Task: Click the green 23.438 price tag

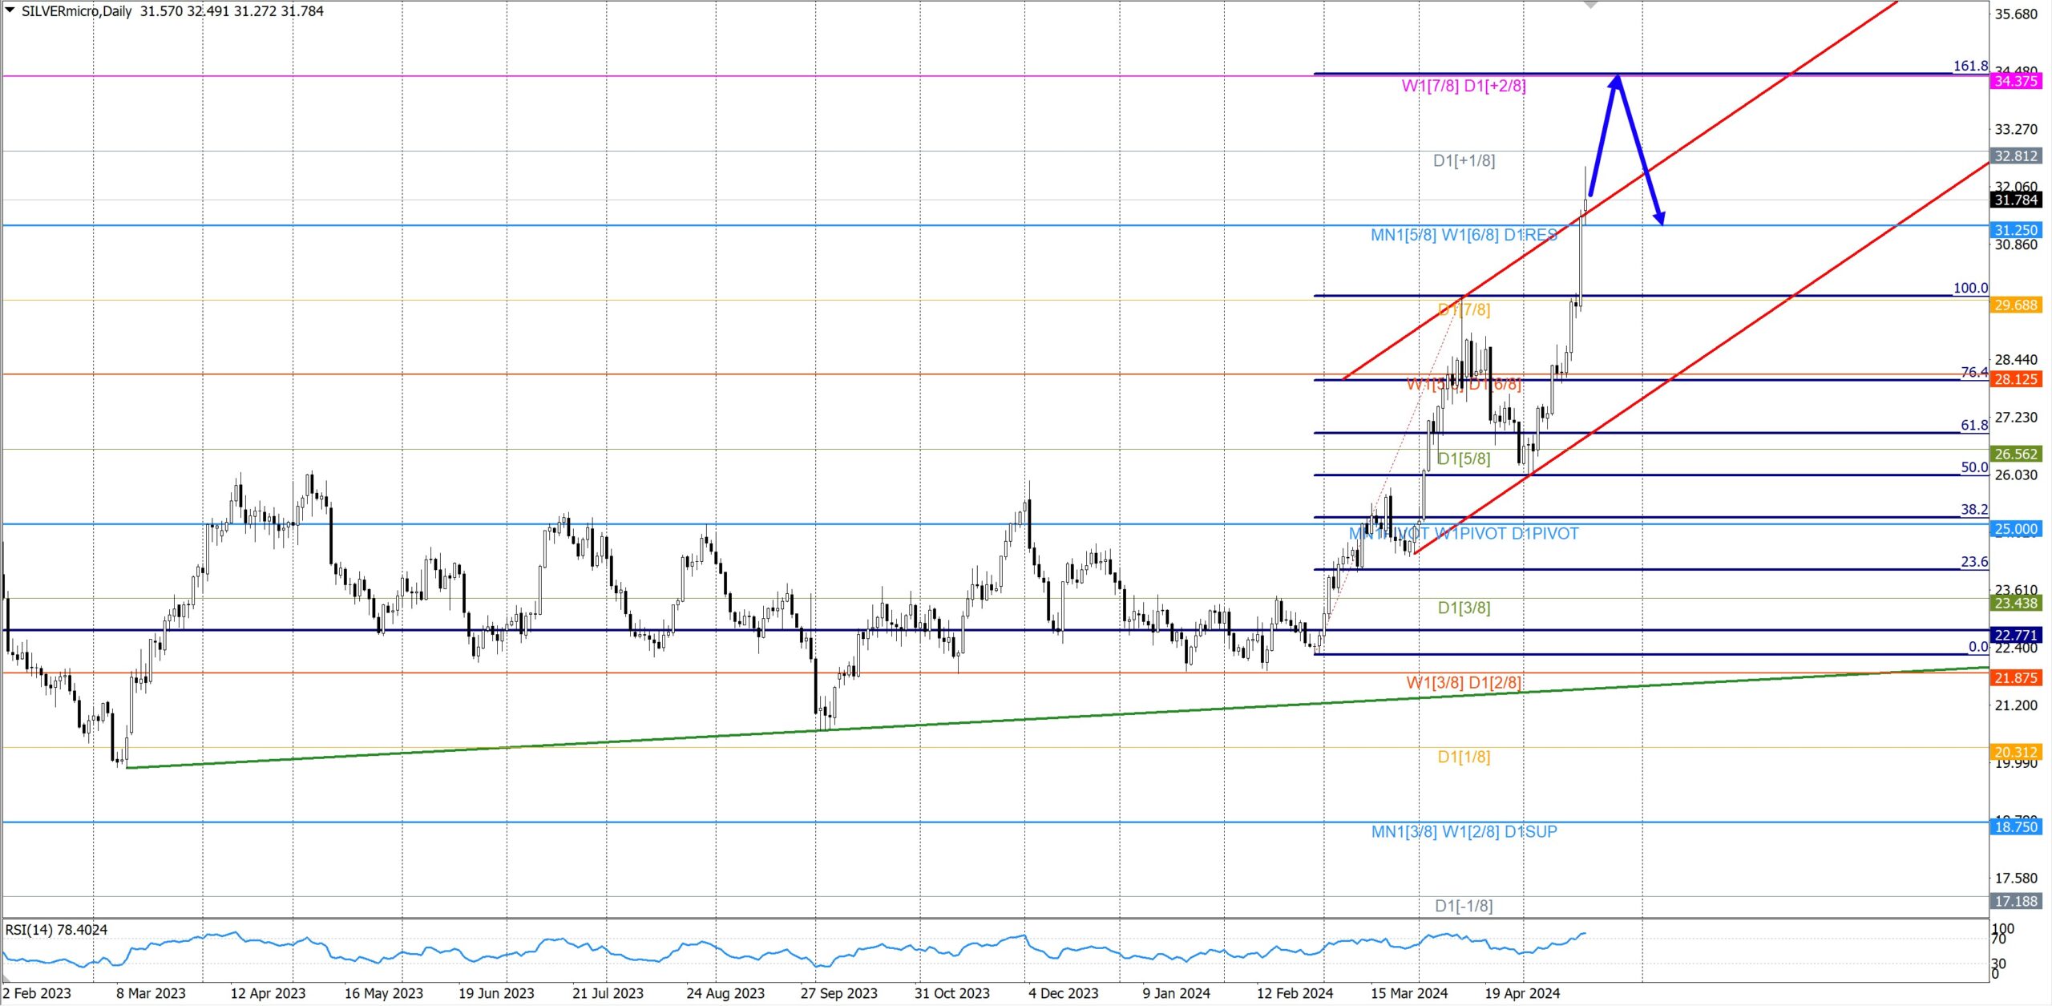Action: [x=2015, y=603]
